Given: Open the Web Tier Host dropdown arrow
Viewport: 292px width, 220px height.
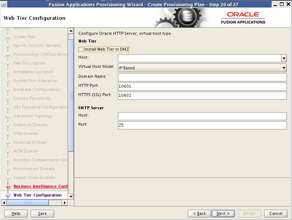Looking at the screenshot, I should (x=284, y=58).
